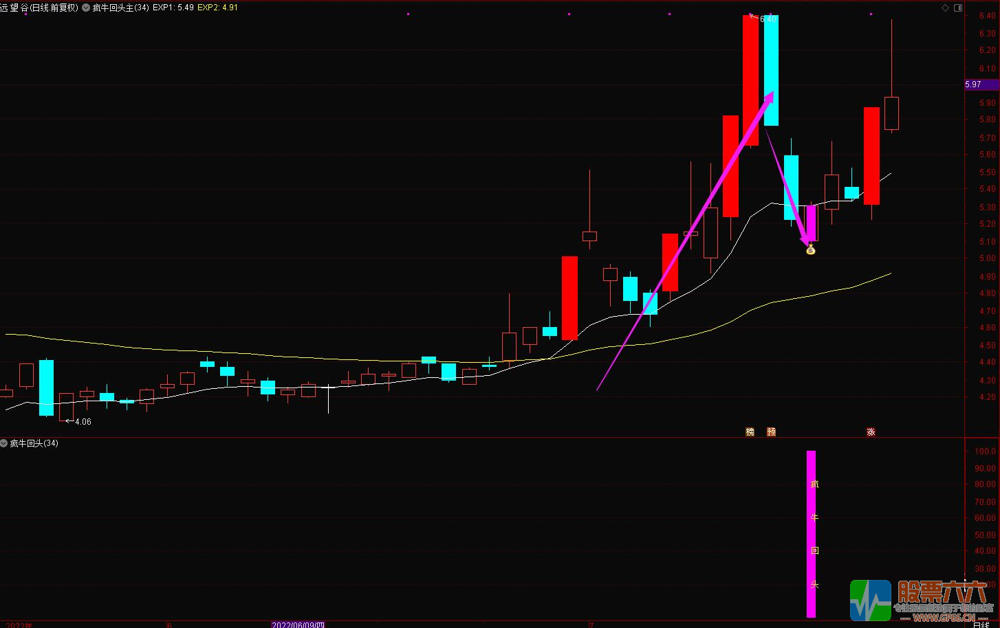Select the 远望谷(日线 前复权) title text
The height and width of the screenshot is (628, 1000).
pos(39,8)
